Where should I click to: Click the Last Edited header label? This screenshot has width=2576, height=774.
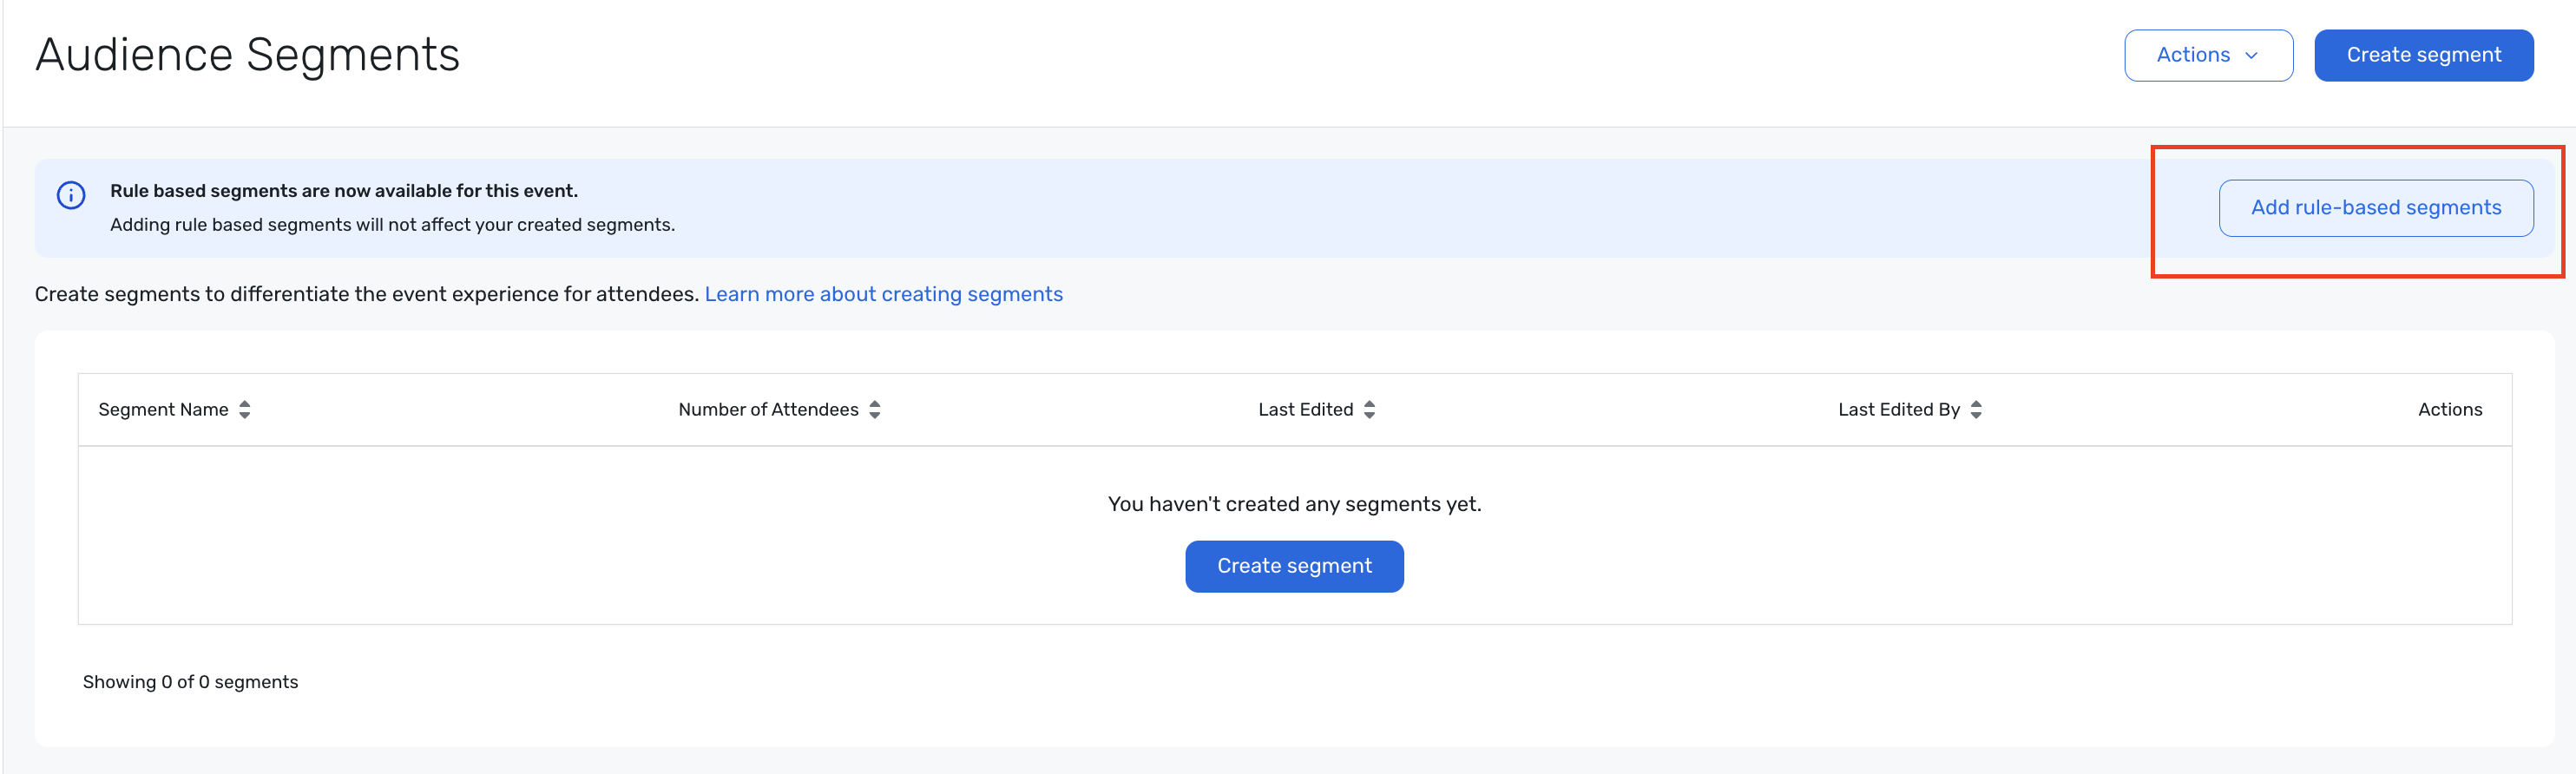(1305, 410)
